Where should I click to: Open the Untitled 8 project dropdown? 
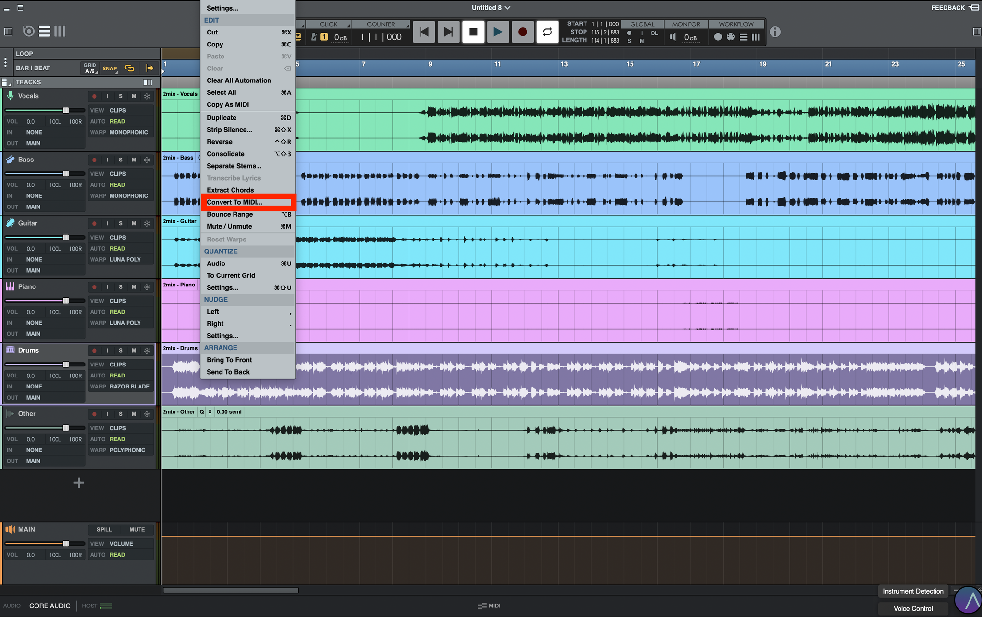click(491, 7)
